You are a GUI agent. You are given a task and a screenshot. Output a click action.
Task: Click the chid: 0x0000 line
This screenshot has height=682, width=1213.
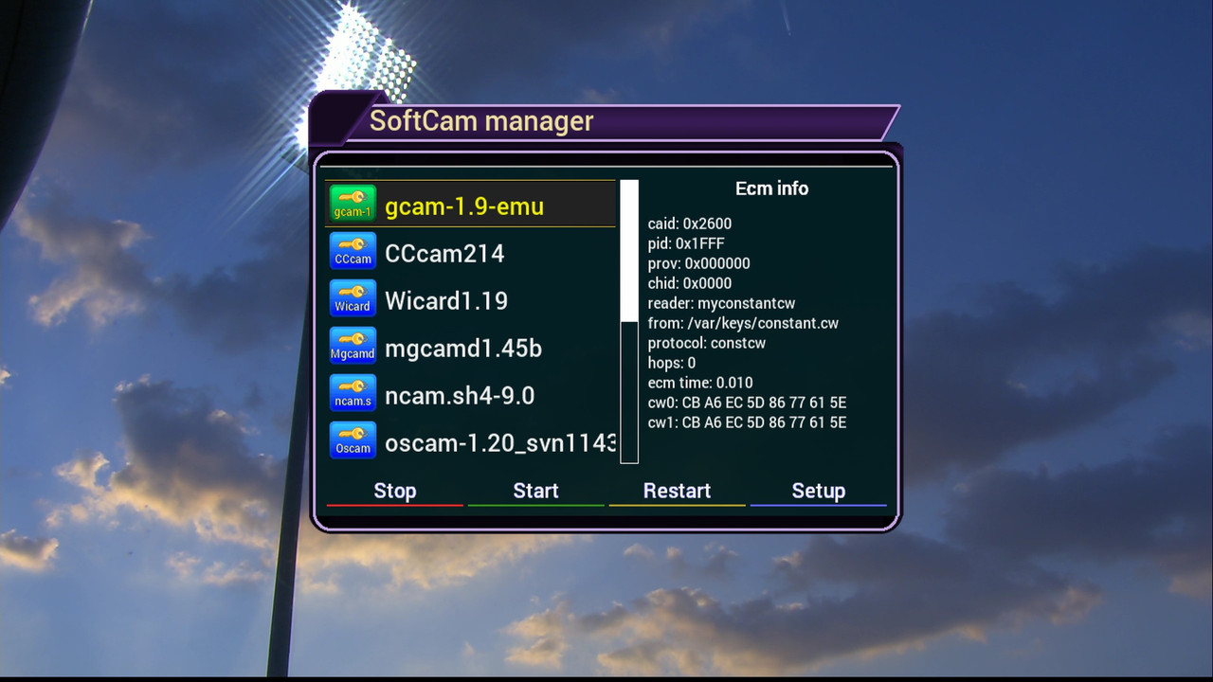click(x=690, y=283)
